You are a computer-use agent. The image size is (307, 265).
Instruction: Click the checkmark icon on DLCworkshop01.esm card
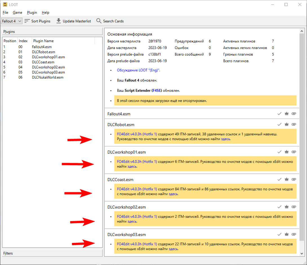tap(279, 152)
